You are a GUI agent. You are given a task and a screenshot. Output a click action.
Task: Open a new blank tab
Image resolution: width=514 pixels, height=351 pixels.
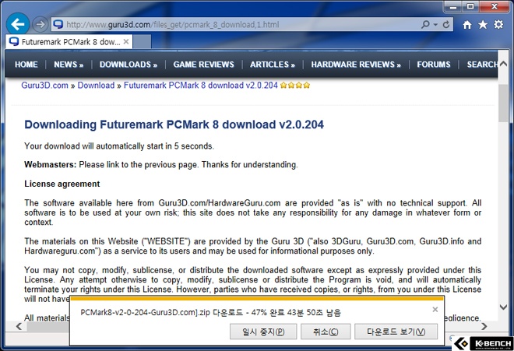click(x=142, y=42)
